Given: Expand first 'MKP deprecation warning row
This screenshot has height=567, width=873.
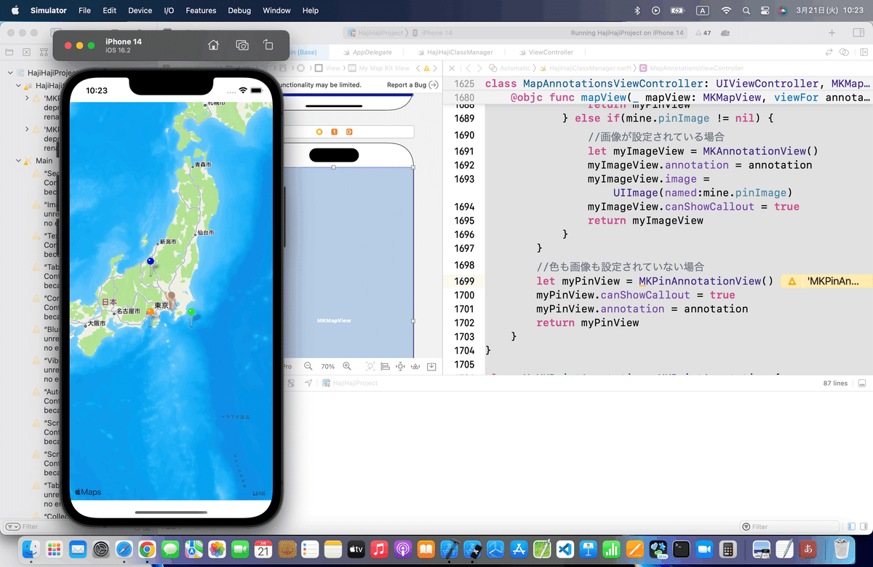Looking at the screenshot, I should [x=27, y=98].
